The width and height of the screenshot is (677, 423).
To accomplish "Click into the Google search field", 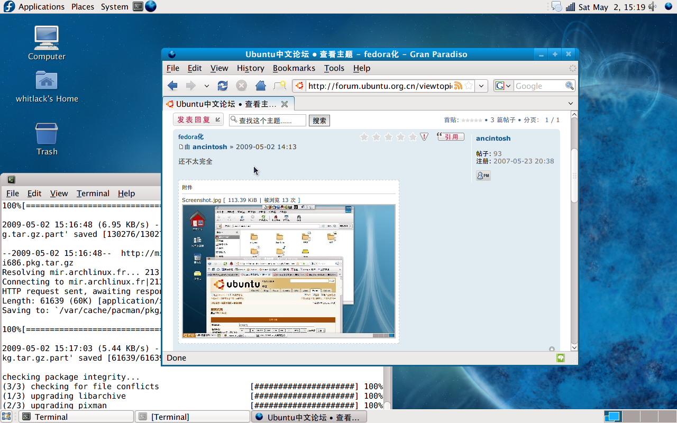I will 539,86.
